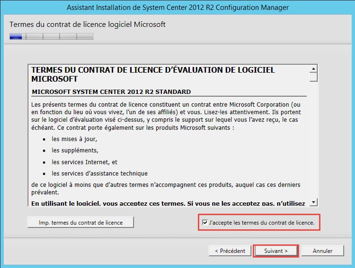Click the bullet 'les services d'assistance technique'
This screenshot has width=355, height=268.
(x=99, y=174)
